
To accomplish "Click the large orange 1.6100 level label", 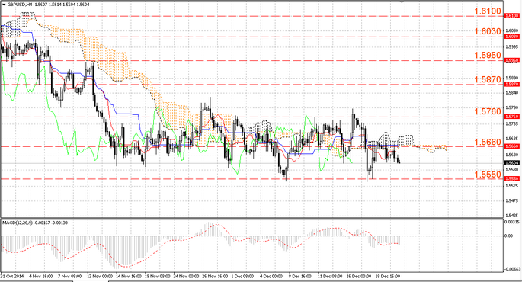I will pyautogui.click(x=488, y=11).
